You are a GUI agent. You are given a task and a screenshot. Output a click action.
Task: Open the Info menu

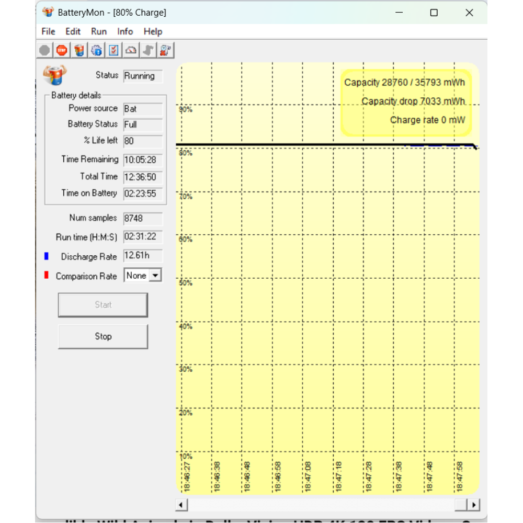tap(125, 31)
